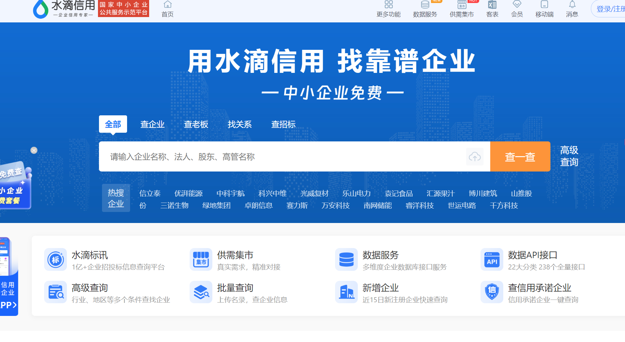Click the 客表 icon in top bar
Viewport: 625px width, 342px height.
(x=492, y=8)
